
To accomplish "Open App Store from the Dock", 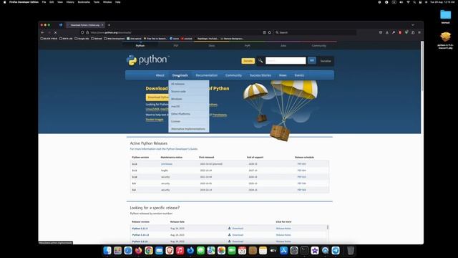I will pos(283,251).
